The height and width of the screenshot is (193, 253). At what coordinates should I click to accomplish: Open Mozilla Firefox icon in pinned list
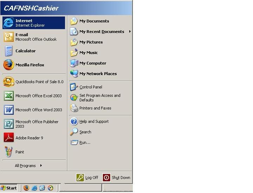(x=9, y=65)
